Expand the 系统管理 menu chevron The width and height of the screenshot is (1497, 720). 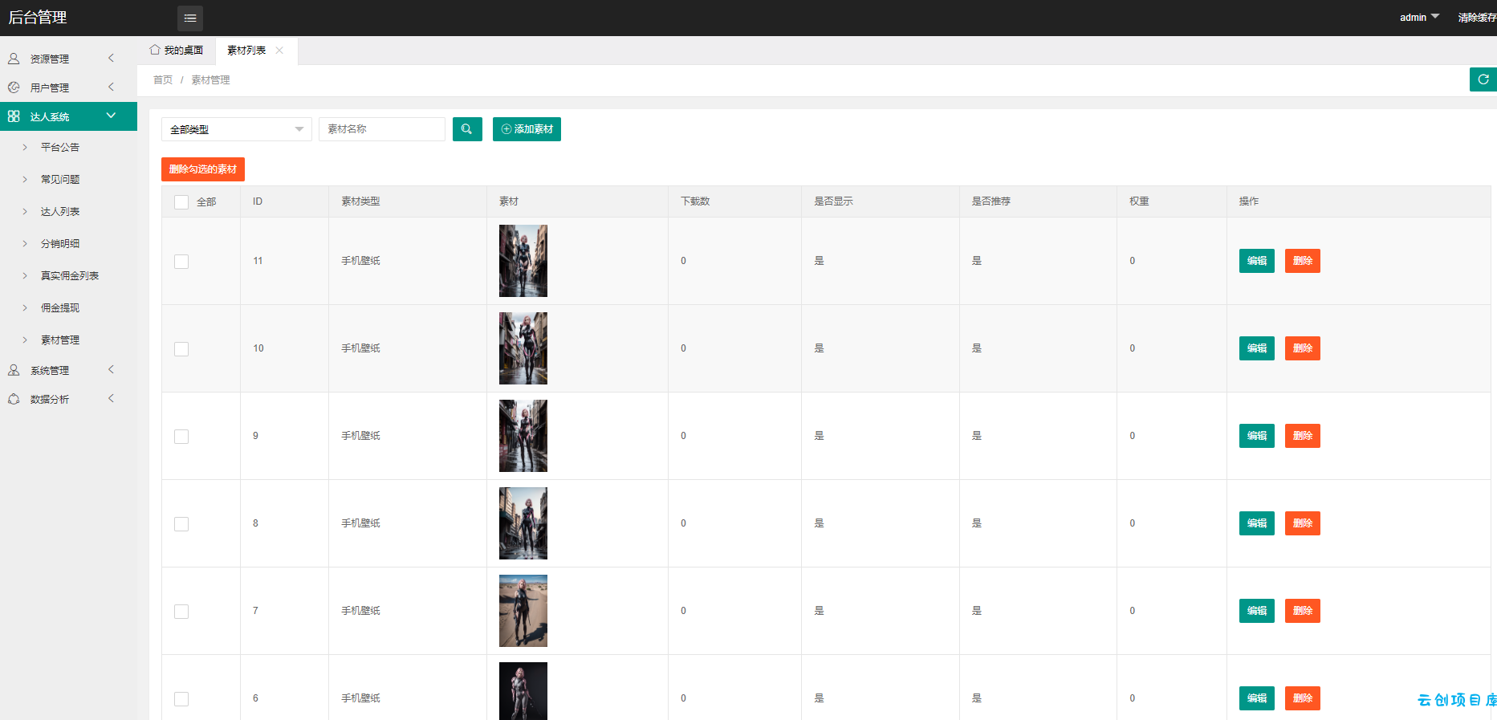[111, 370]
